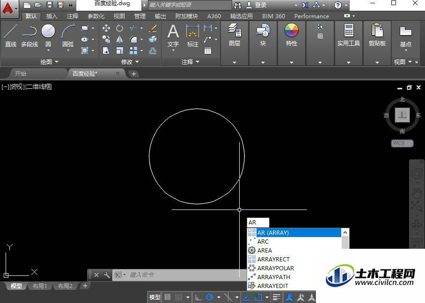This screenshot has height=303, width=425.
Task: Open the Layer (图层) panel button
Action: pyautogui.click(x=234, y=35)
